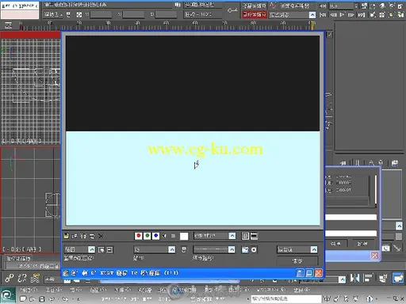Open the fifth menu bar item (Create)

[122, 290]
